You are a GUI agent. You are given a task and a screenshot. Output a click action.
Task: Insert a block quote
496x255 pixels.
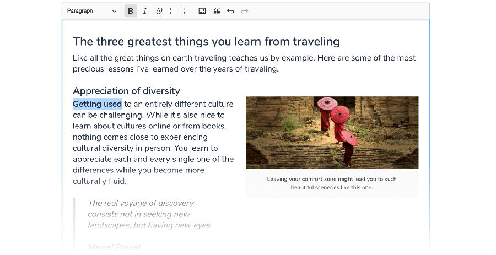(x=217, y=11)
